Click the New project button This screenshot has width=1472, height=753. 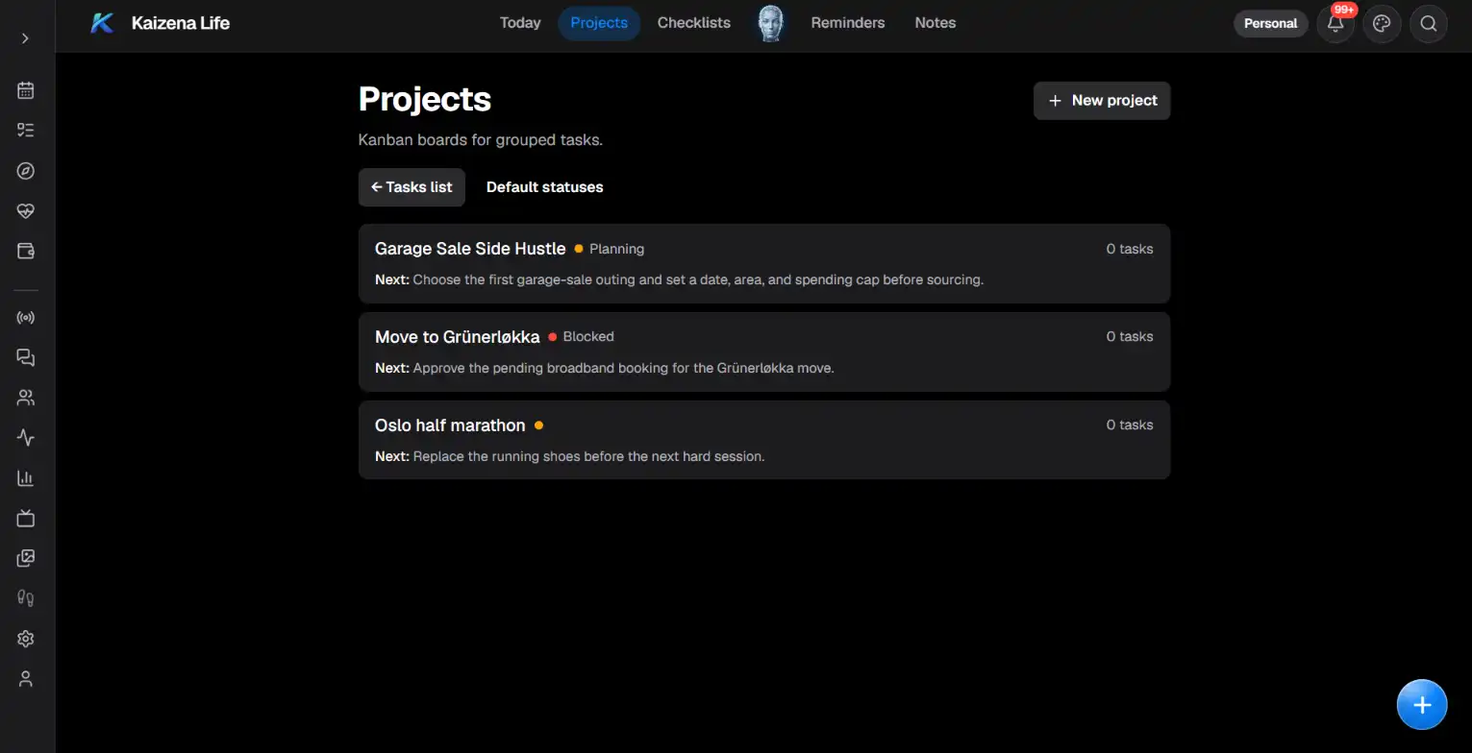pyautogui.click(x=1102, y=101)
